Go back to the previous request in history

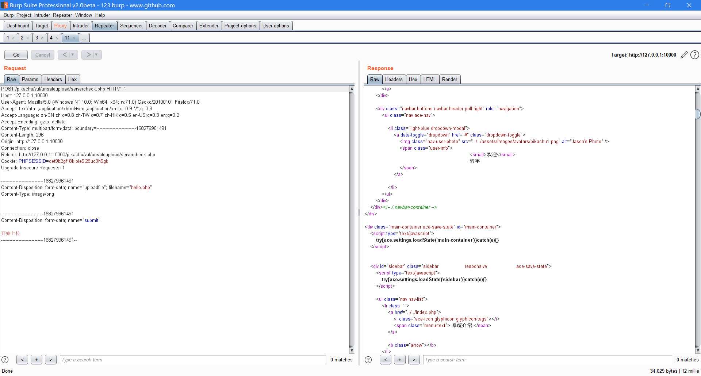[x=64, y=55]
